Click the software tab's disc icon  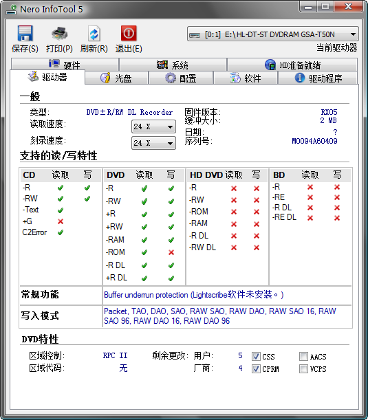pyautogui.click(x=235, y=78)
